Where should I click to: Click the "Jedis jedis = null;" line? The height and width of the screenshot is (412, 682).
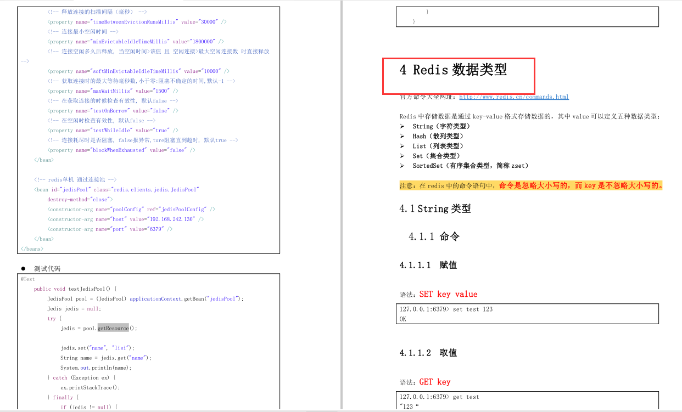click(x=74, y=309)
